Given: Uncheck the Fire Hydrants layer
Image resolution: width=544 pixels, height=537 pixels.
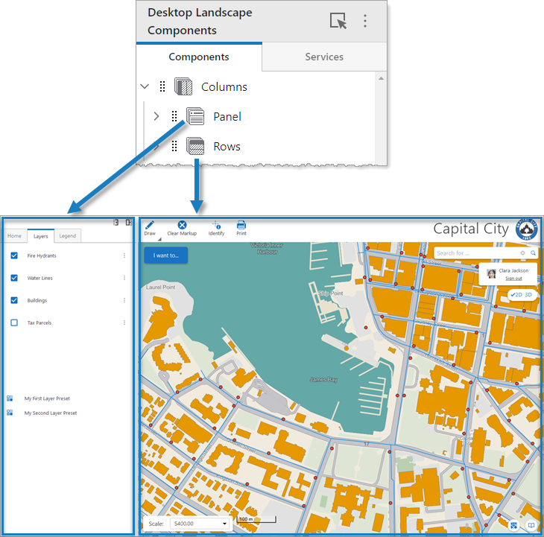Looking at the screenshot, I should [x=14, y=256].
